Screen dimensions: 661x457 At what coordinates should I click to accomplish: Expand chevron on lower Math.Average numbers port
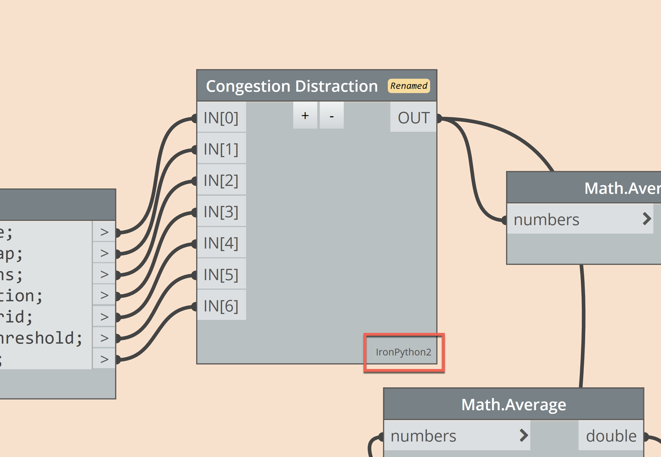coord(524,436)
